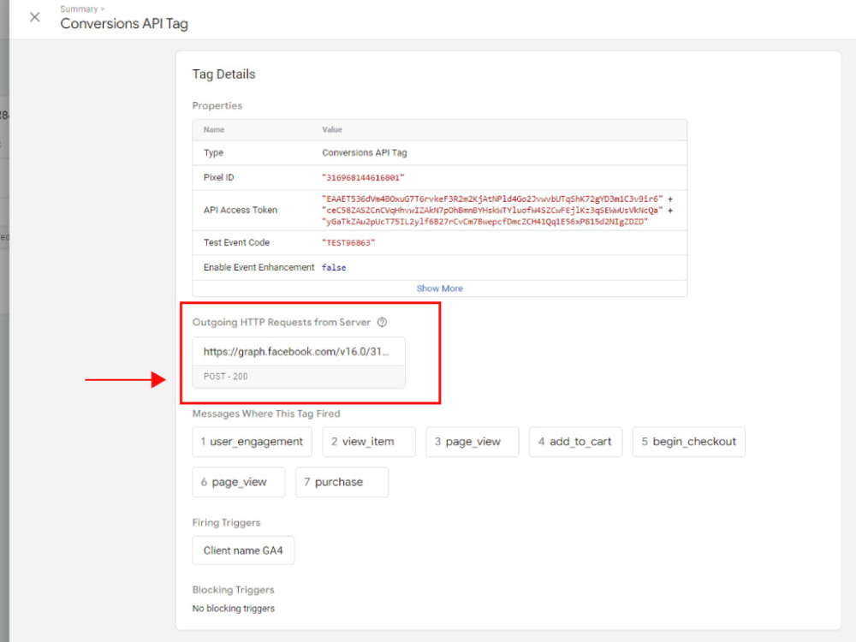Viewport: 856px width, 642px height.
Task: Select message 6 page_view
Action: tap(238, 482)
